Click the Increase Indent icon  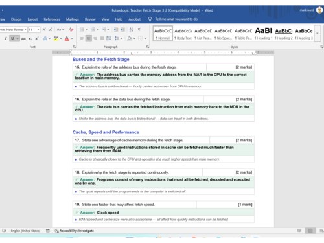(x=122, y=30)
